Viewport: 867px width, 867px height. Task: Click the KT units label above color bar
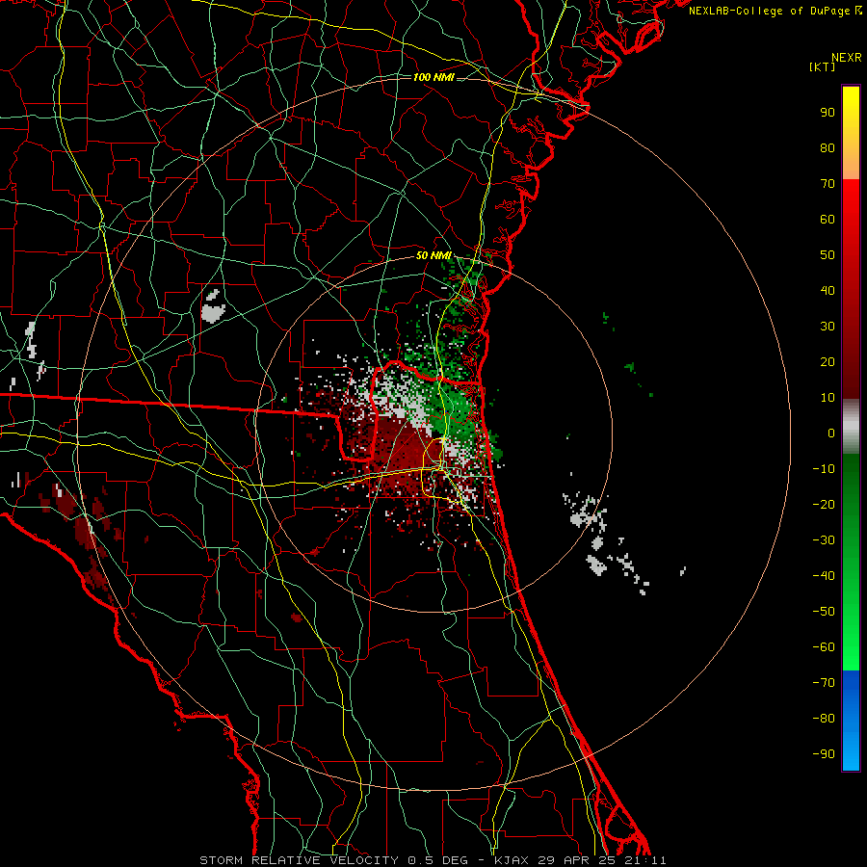click(x=822, y=66)
